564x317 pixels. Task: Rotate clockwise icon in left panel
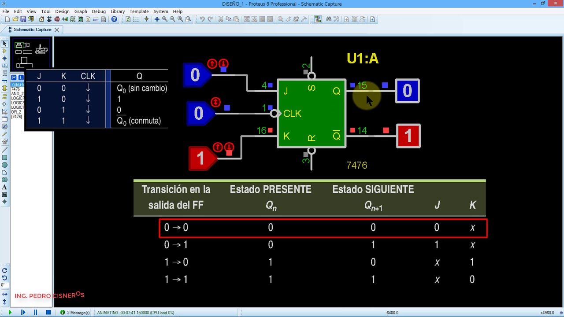(x=4, y=270)
